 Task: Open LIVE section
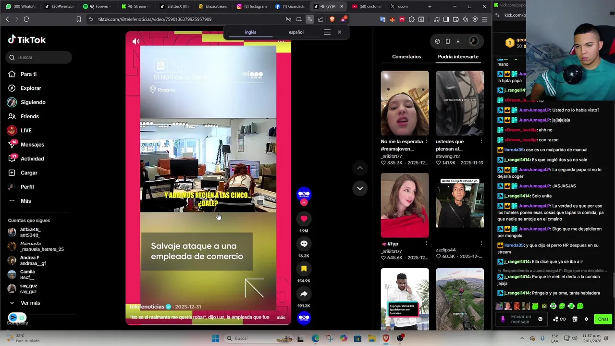click(x=26, y=131)
